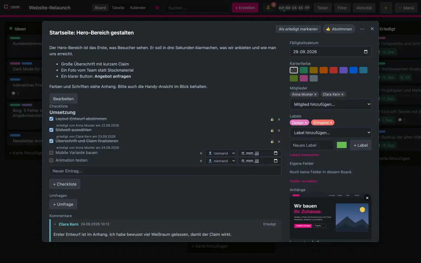Delete the Mobile Variante bauen checklist item
This screenshot has width=421, height=263.
pos(201,153)
